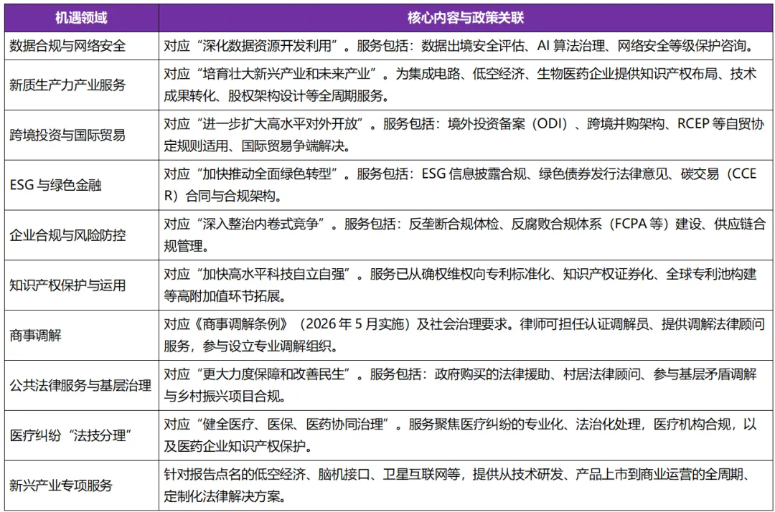
Task: Click the text ESG 信息披露合规
Action: coord(474,174)
